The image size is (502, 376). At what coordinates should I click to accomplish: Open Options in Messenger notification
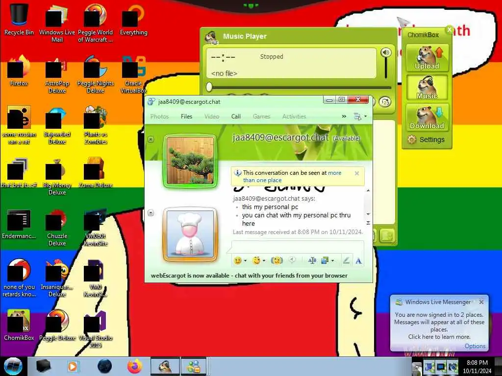[x=475, y=346]
